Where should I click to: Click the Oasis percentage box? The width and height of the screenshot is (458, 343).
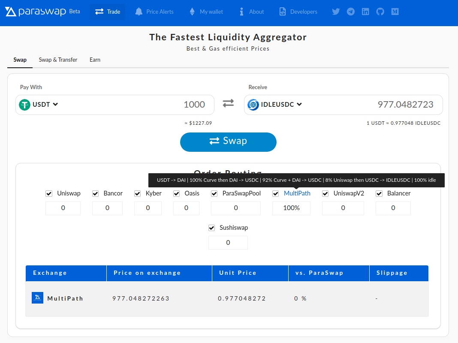click(x=186, y=208)
